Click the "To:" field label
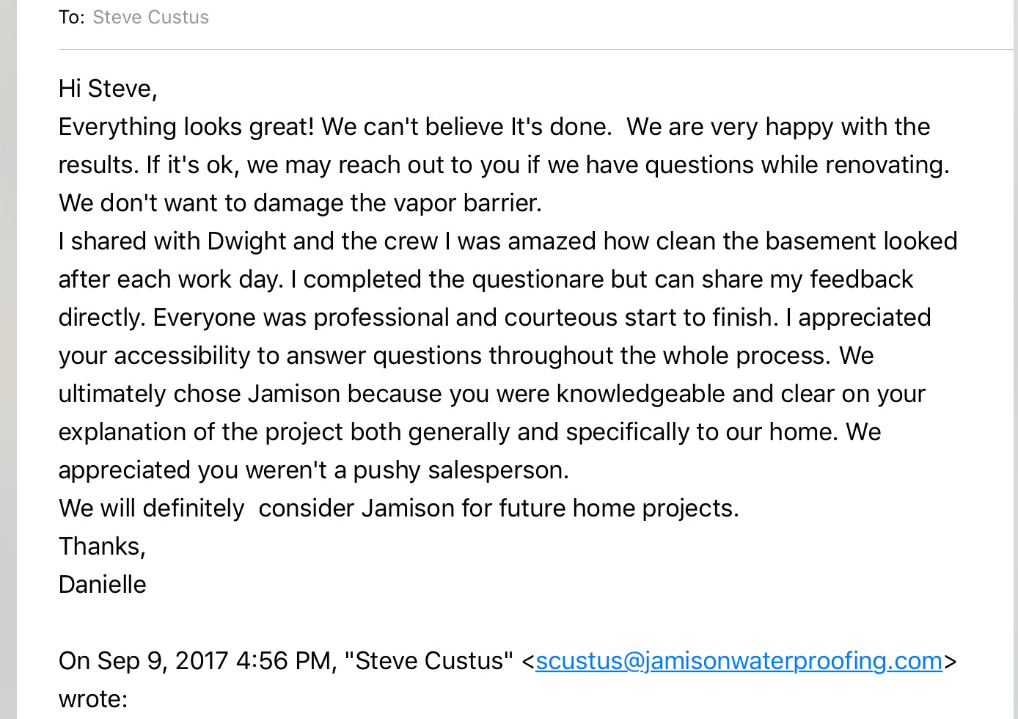Screen dimensions: 1018x719 coord(71,17)
